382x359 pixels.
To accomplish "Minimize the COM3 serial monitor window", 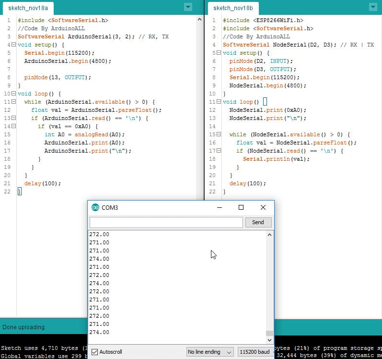I will (x=219, y=207).
